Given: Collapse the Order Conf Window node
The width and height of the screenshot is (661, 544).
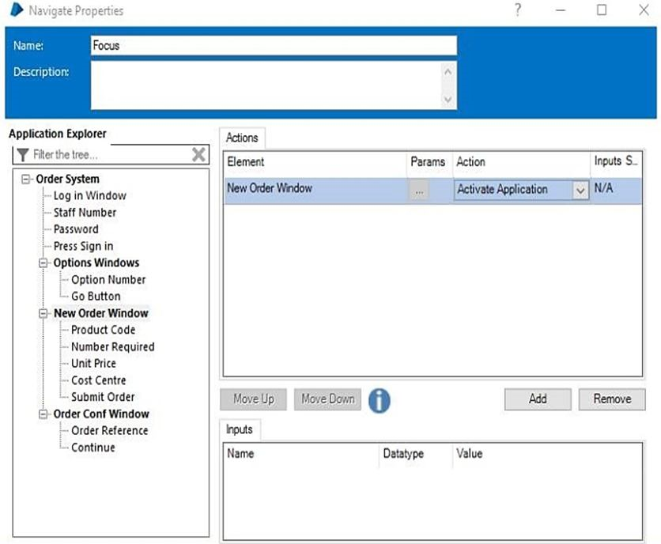Looking at the screenshot, I should click(44, 414).
